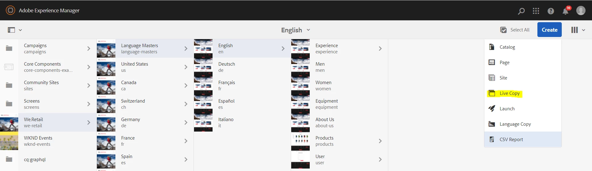Image resolution: width=592 pixels, height=171 pixels.
Task: Expand the France chevron
Action: [186, 141]
